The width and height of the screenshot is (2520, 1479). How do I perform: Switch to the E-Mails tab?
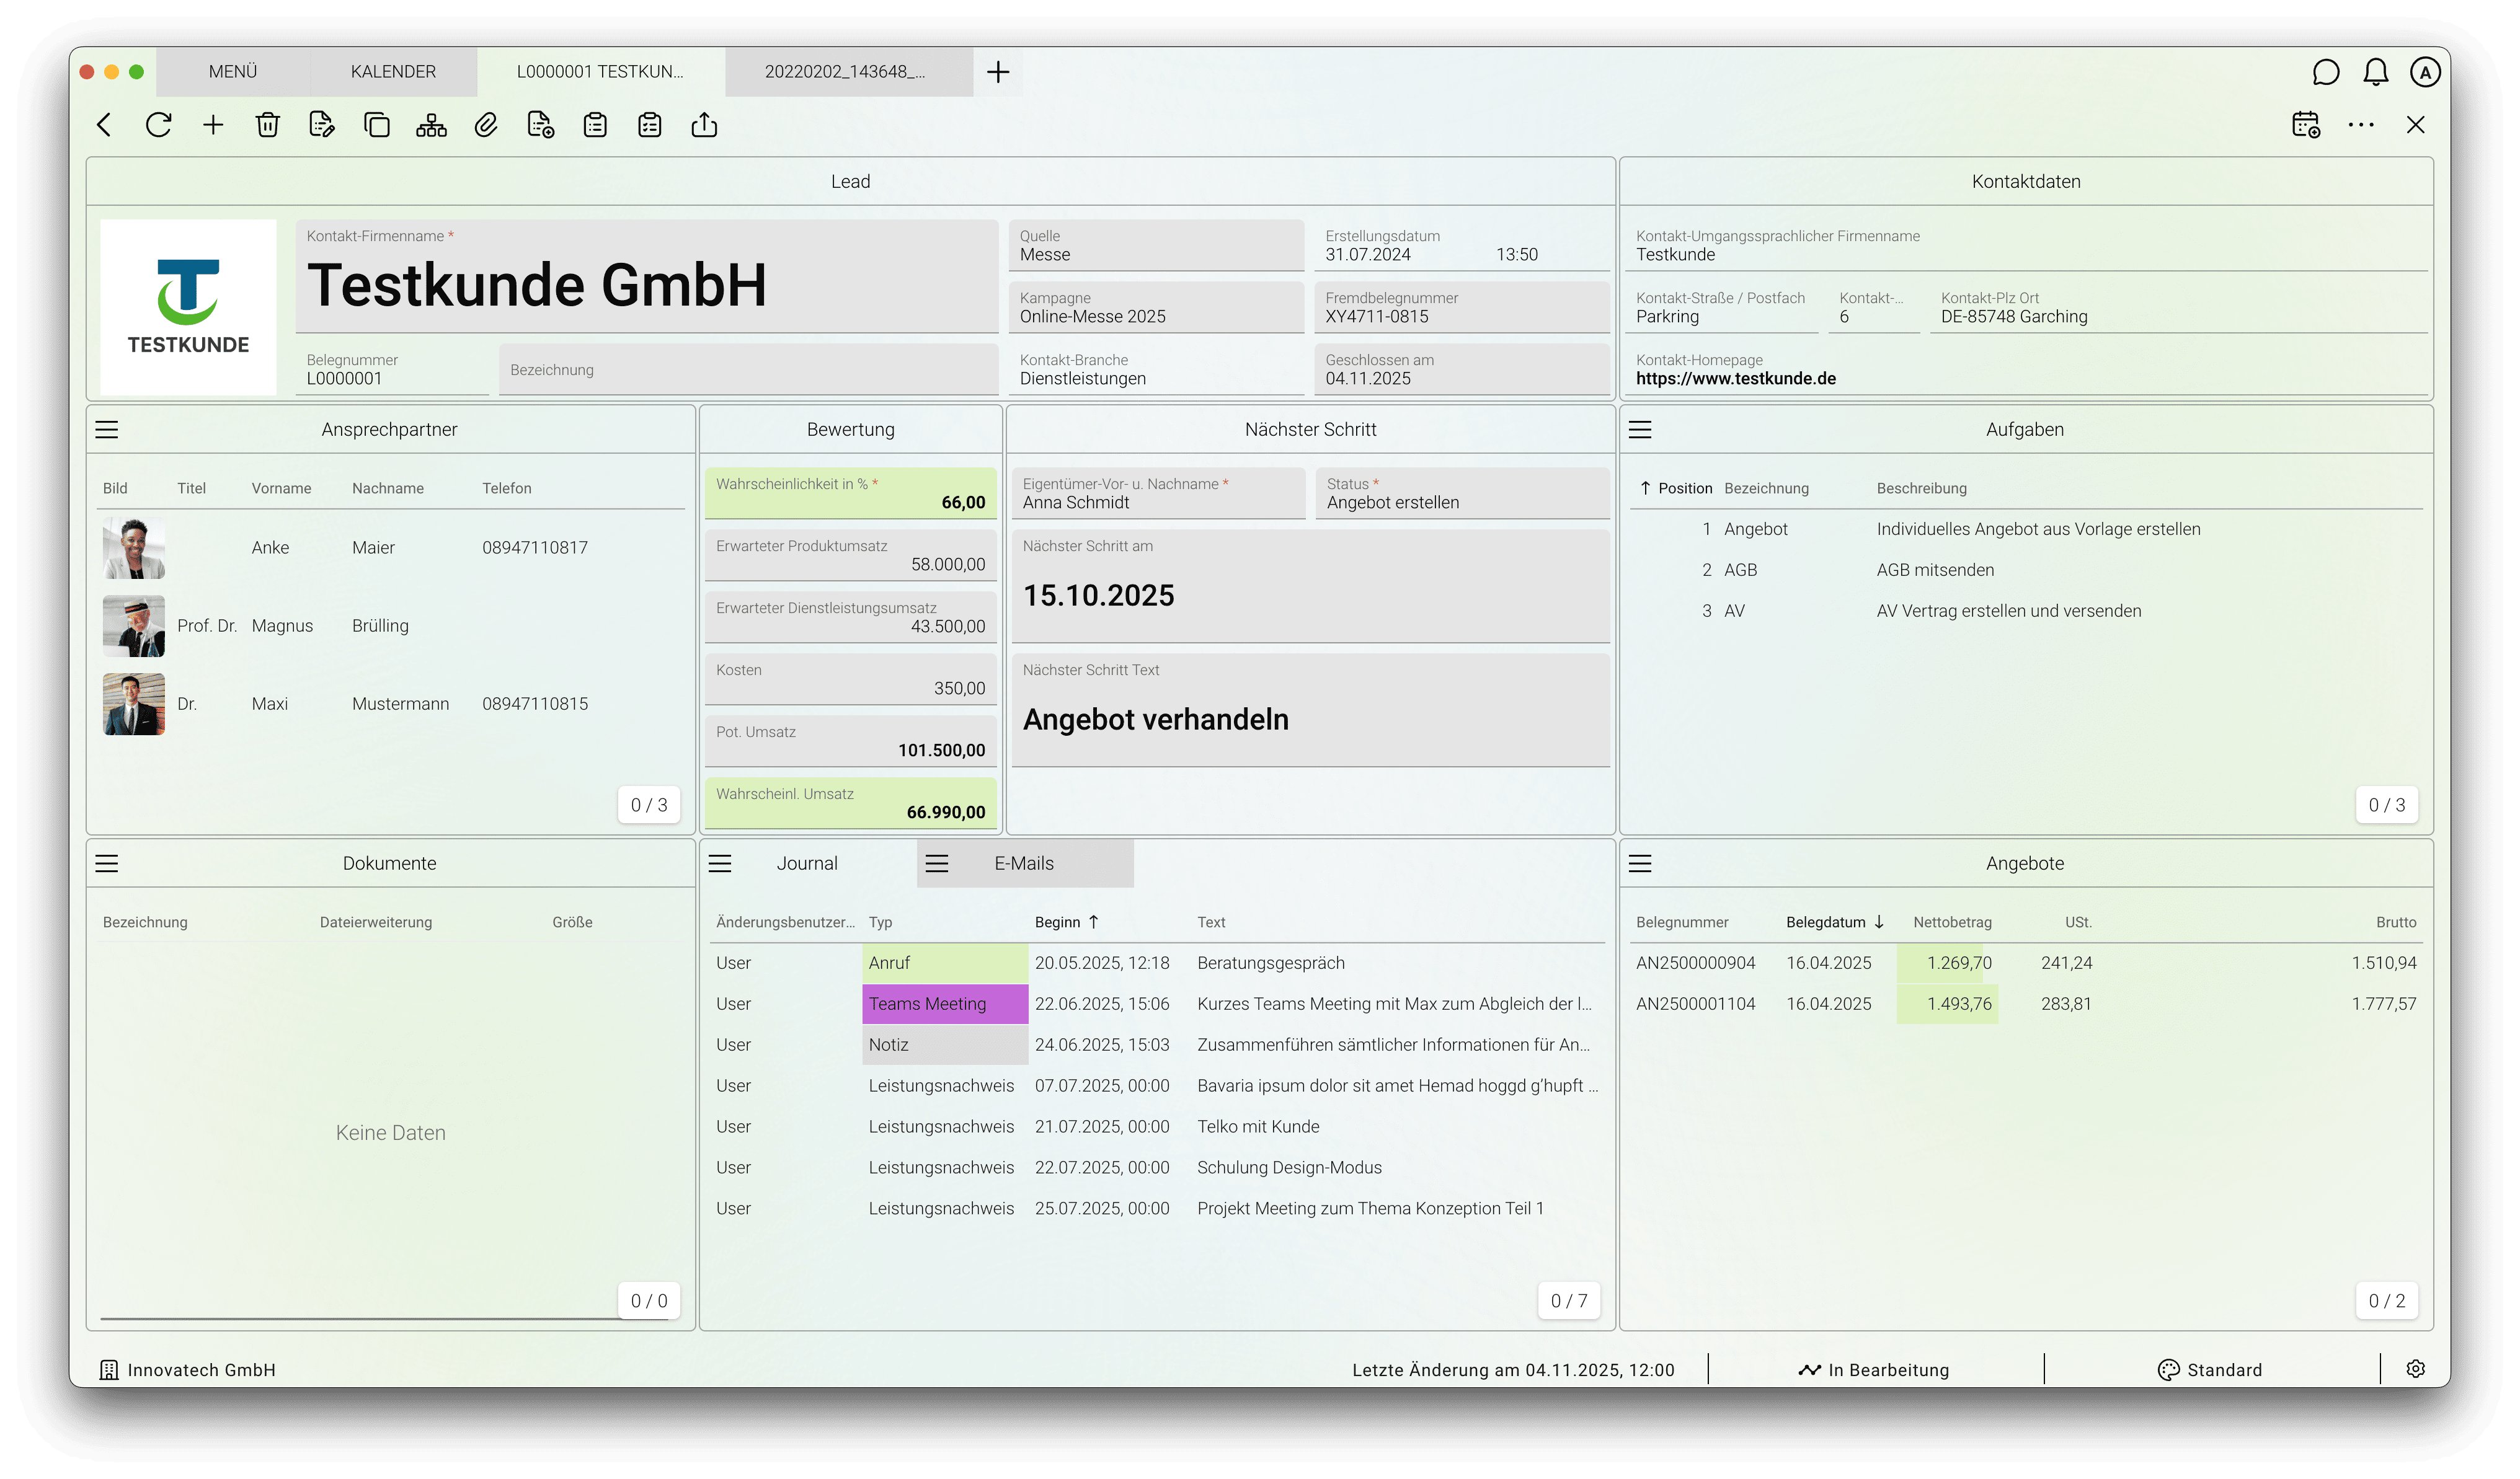1024,863
